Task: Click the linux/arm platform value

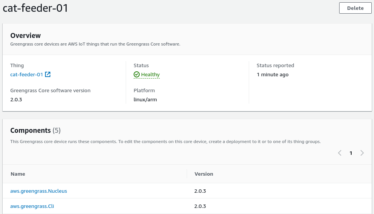Action: tap(145, 100)
